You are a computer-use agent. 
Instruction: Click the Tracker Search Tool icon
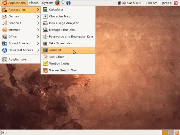pyautogui.click(x=45, y=70)
